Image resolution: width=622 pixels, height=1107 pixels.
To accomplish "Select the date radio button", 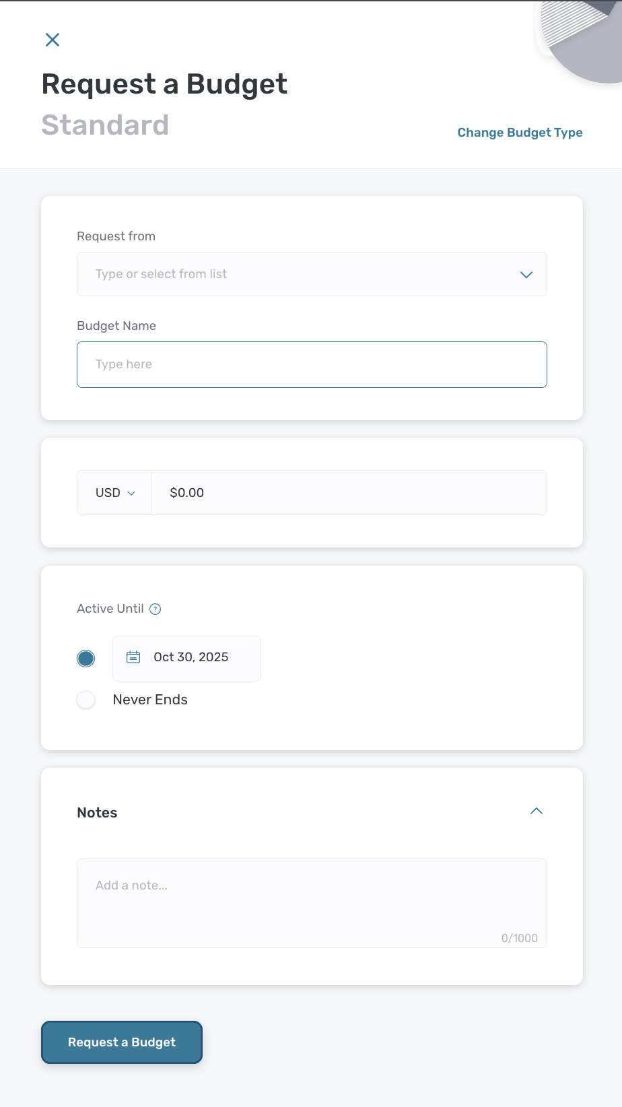I will [x=86, y=659].
